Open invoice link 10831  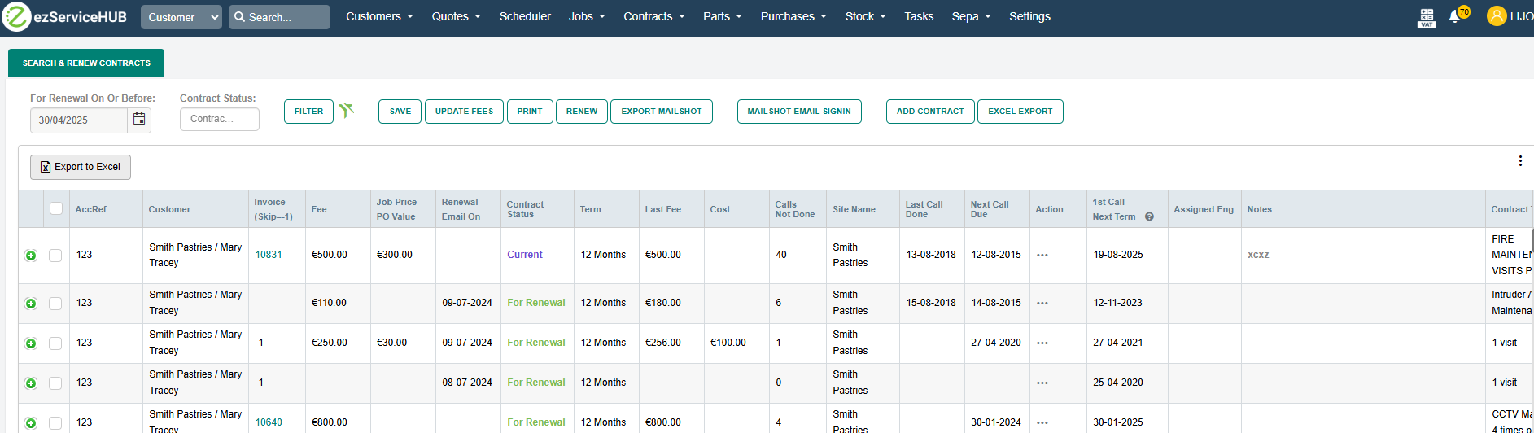[x=269, y=255]
